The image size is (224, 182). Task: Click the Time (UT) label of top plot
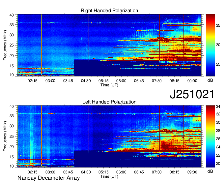tap(109, 85)
